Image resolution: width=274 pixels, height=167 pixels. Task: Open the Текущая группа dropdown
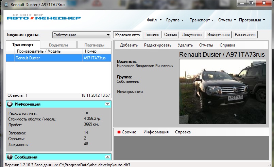tap(82, 35)
